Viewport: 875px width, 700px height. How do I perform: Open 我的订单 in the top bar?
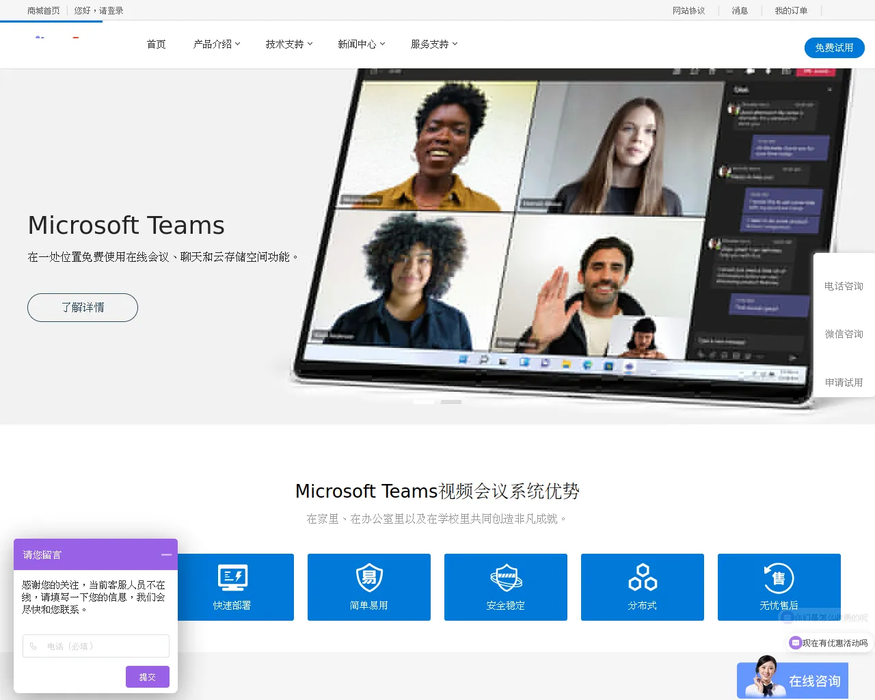click(791, 10)
